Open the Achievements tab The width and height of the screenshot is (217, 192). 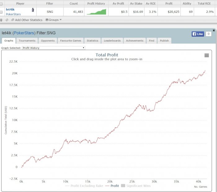tap(135, 40)
